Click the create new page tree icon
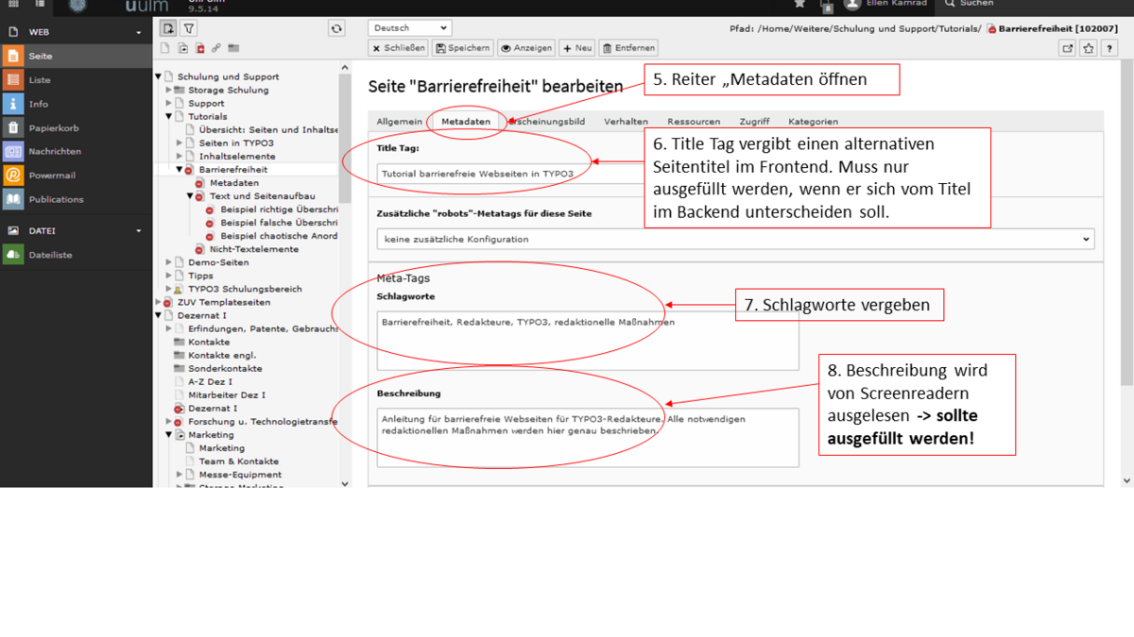Image resolution: width=1134 pixels, height=637 pixels. [x=167, y=28]
